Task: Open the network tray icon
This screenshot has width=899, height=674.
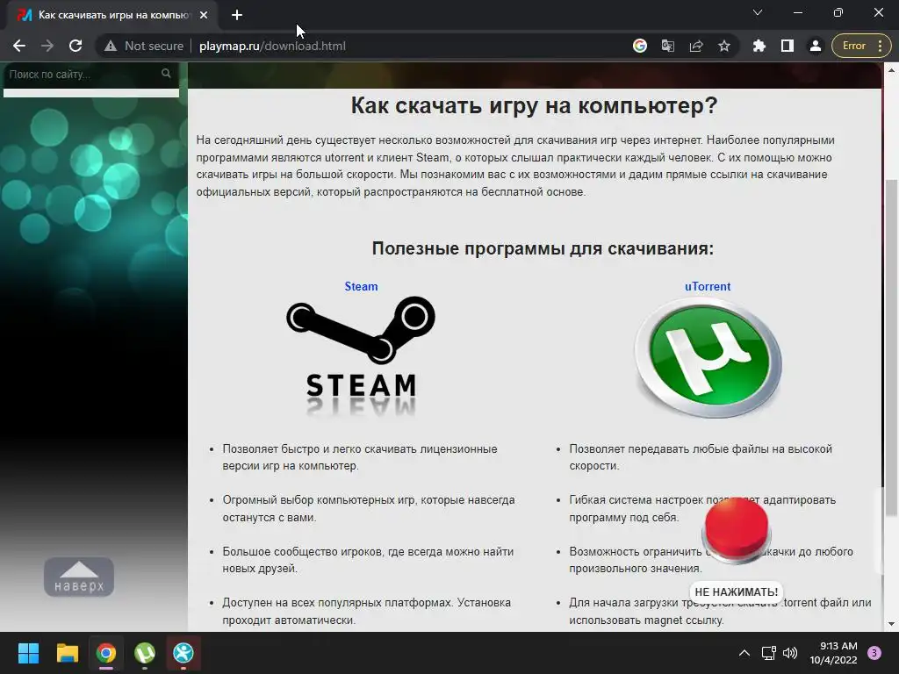Action: coord(768,653)
